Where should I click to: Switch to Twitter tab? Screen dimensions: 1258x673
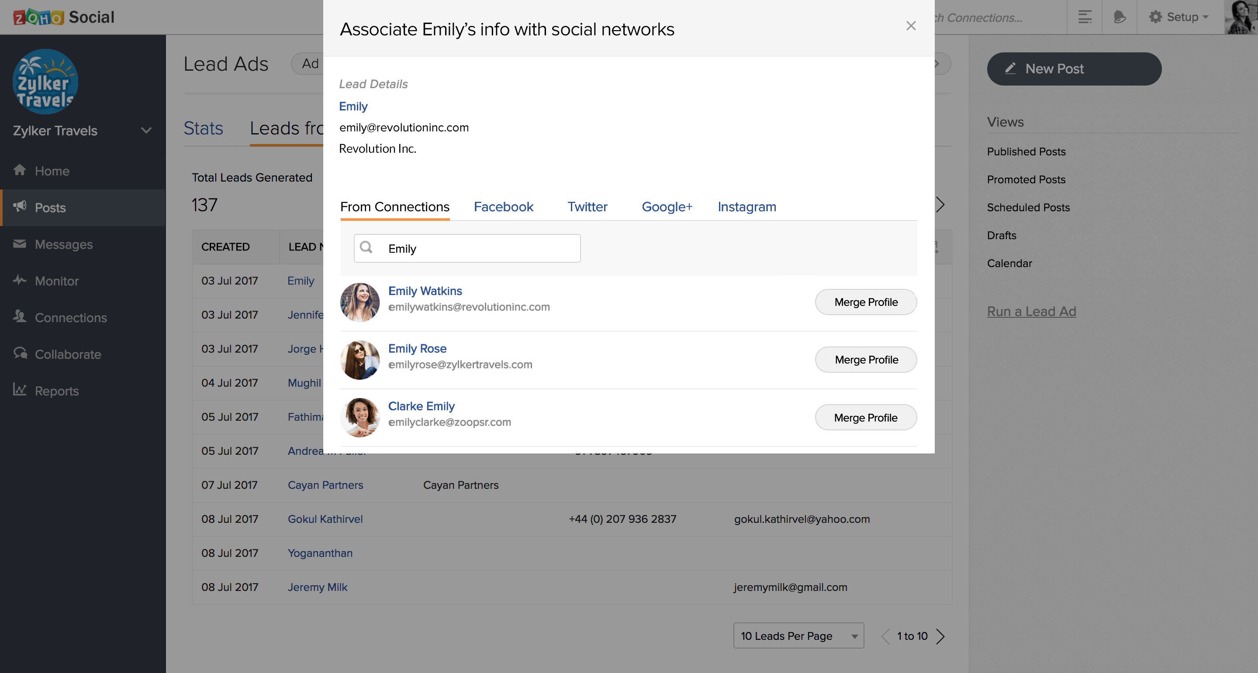pyautogui.click(x=588, y=207)
